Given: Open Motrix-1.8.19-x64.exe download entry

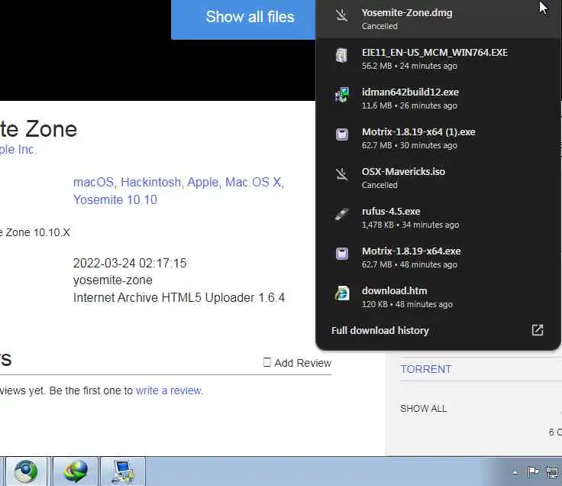Looking at the screenshot, I should pyautogui.click(x=438, y=258).
